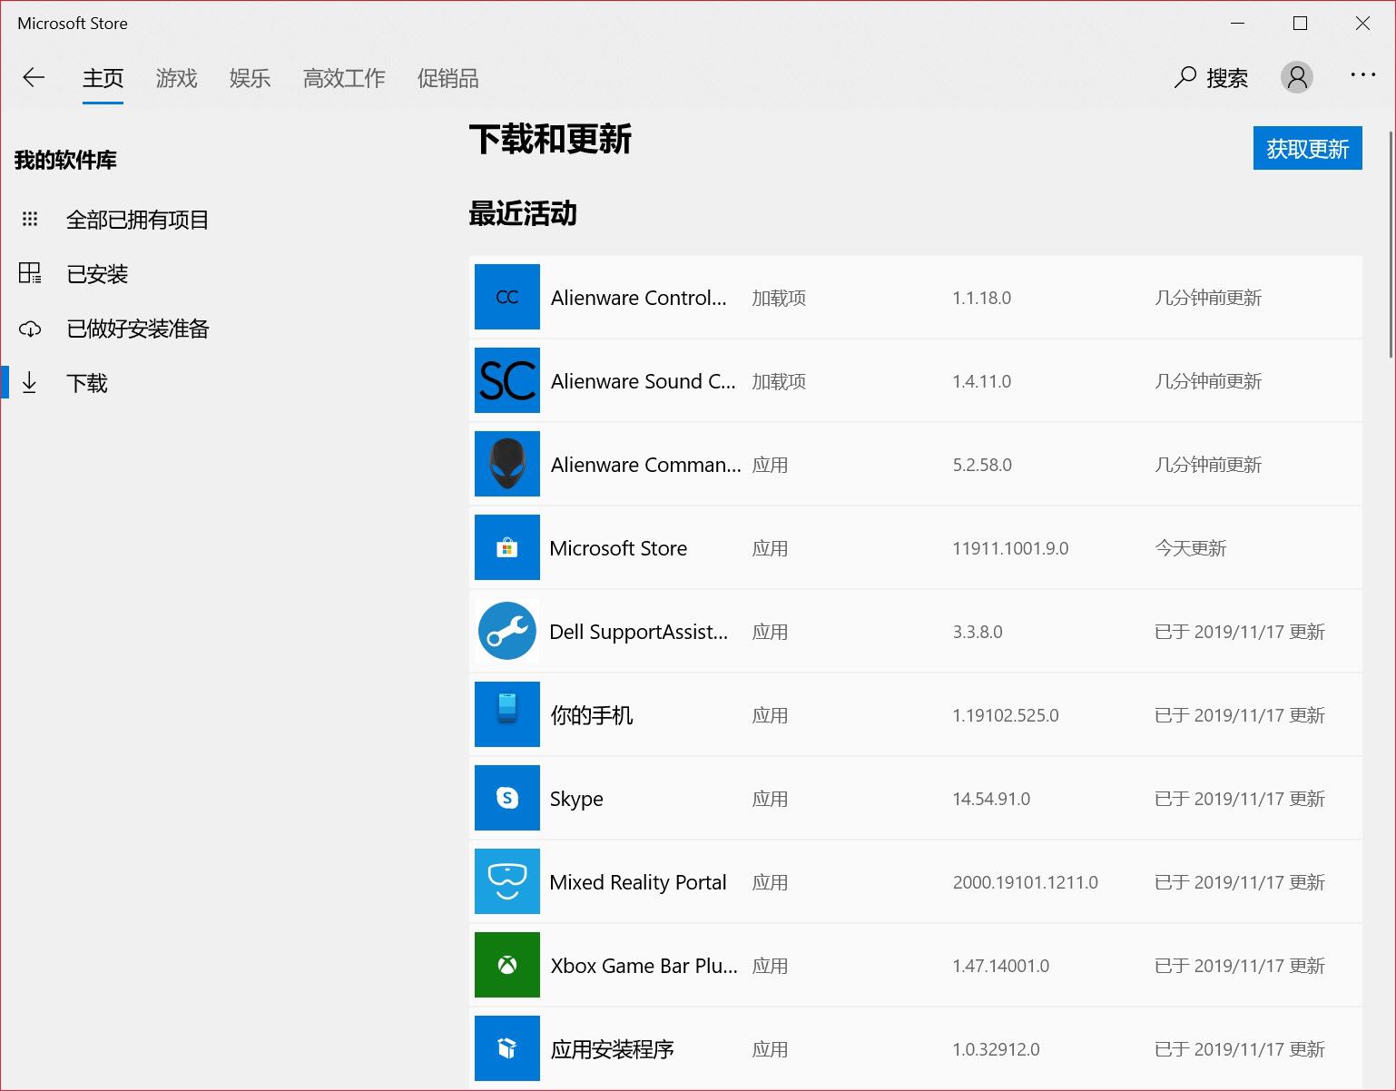This screenshot has height=1091, width=1396.
Task: Switch to the 游戏 tab
Action: coord(176,78)
